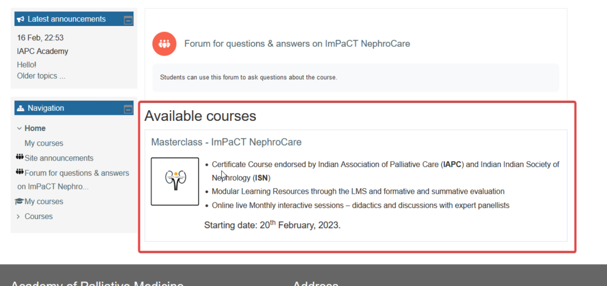Open Masterclass - ImPaCT NephroCare course
607x286 pixels.
tap(226, 142)
